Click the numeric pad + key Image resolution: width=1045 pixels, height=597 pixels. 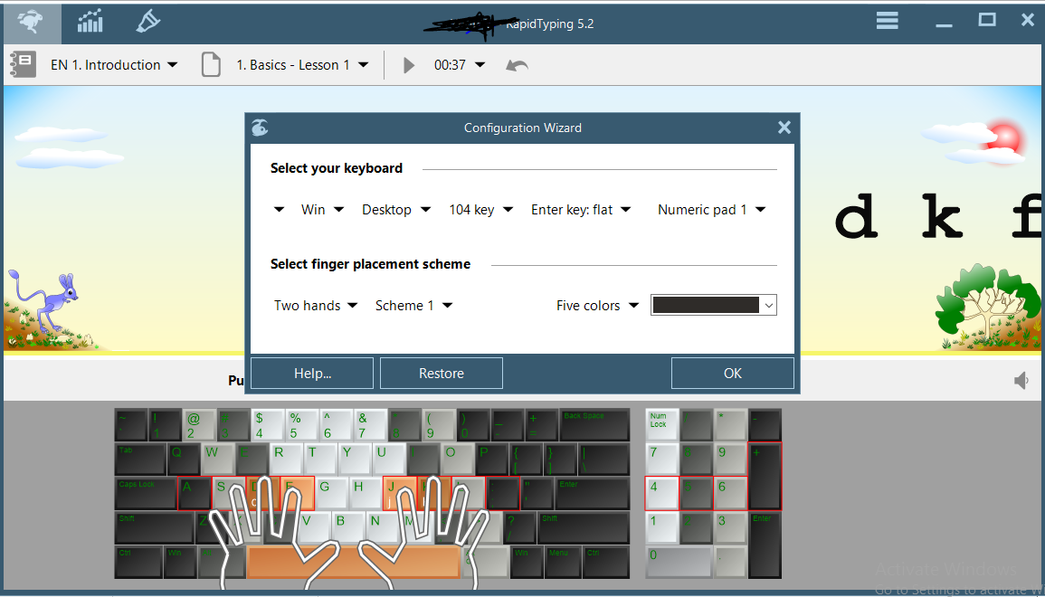pos(765,477)
